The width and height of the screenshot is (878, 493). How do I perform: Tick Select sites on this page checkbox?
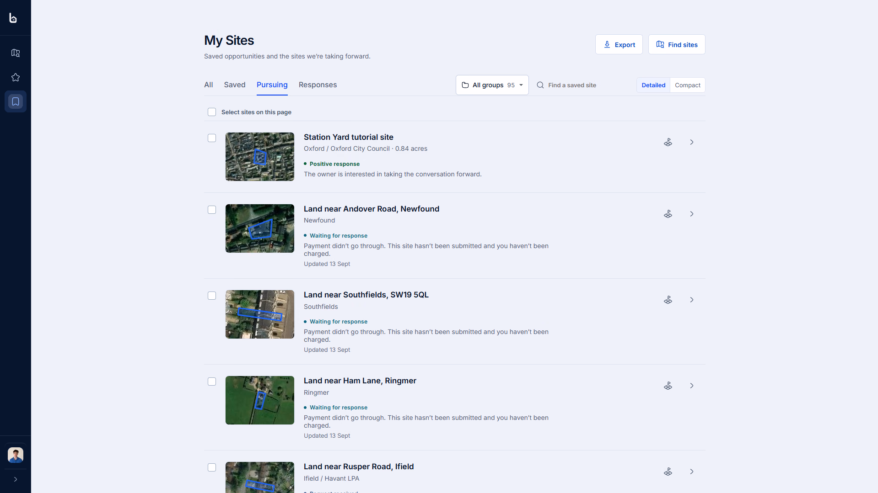click(212, 112)
